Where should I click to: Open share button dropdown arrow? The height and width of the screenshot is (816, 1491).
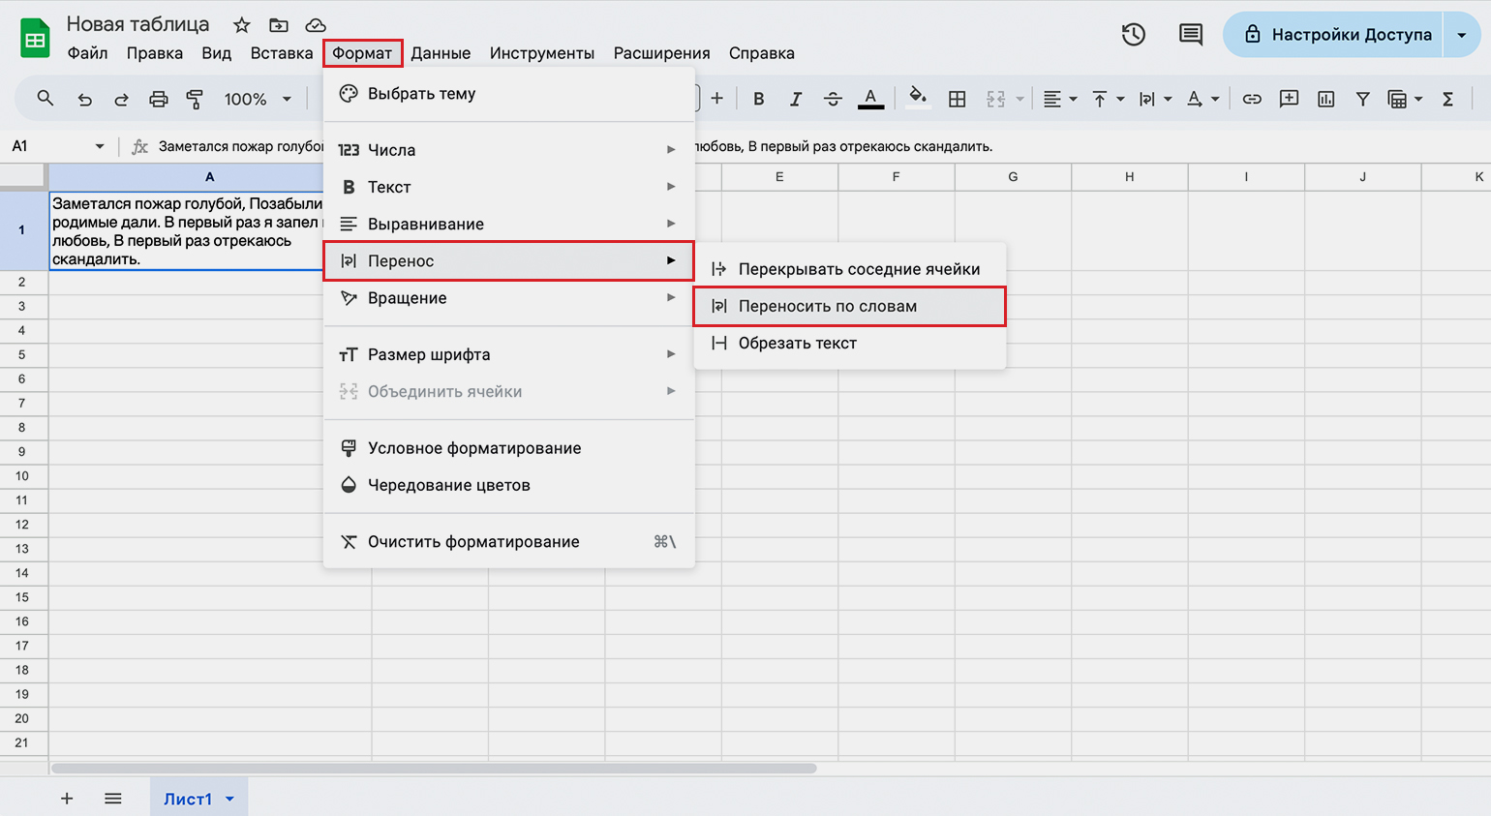pyautogui.click(x=1462, y=35)
